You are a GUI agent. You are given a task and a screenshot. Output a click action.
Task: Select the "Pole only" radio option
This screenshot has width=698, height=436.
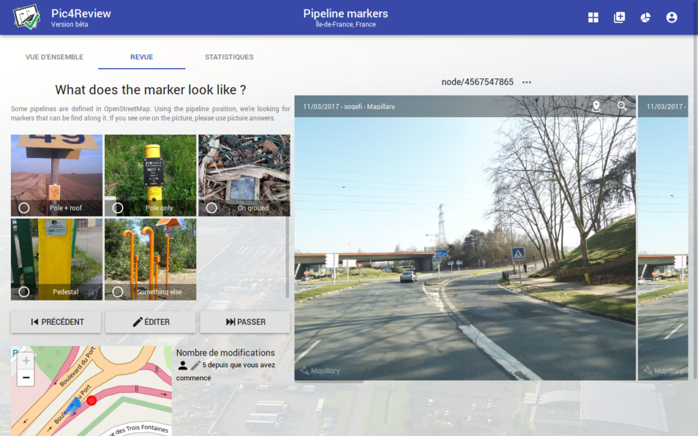click(x=118, y=208)
